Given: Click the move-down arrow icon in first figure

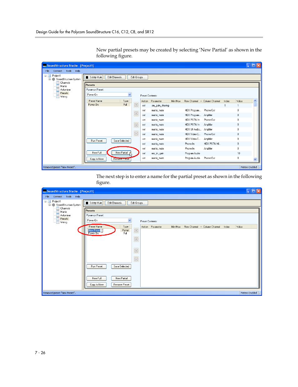Looking at the screenshot, I should tap(136, 113).
